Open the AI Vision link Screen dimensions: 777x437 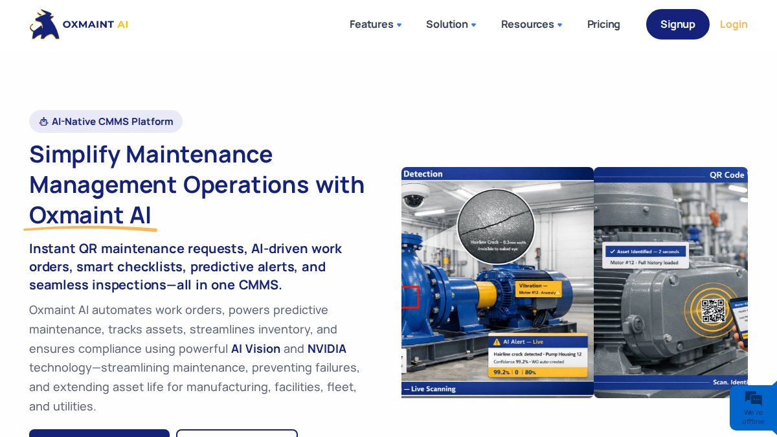click(x=256, y=349)
